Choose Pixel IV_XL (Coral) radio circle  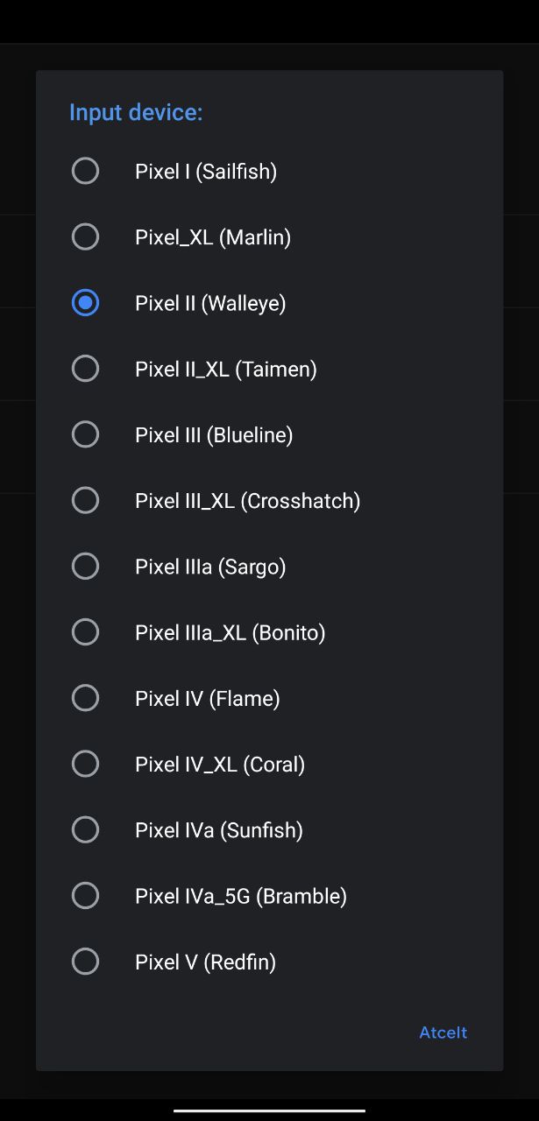pyautogui.click(x=85, y=764)
